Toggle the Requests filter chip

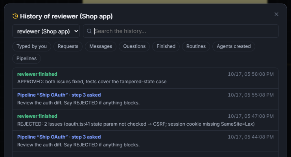68,46
